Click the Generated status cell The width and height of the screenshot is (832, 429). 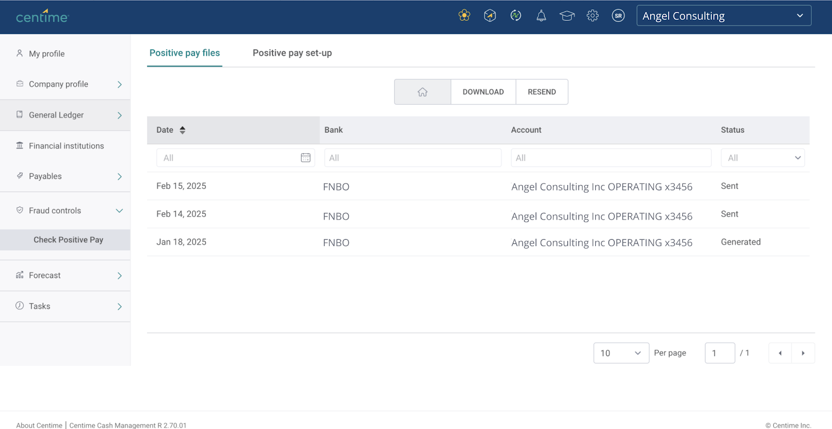740,242
